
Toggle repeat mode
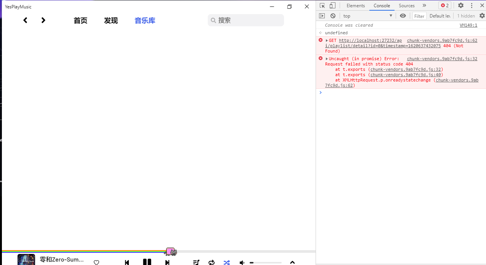[212, 262]
